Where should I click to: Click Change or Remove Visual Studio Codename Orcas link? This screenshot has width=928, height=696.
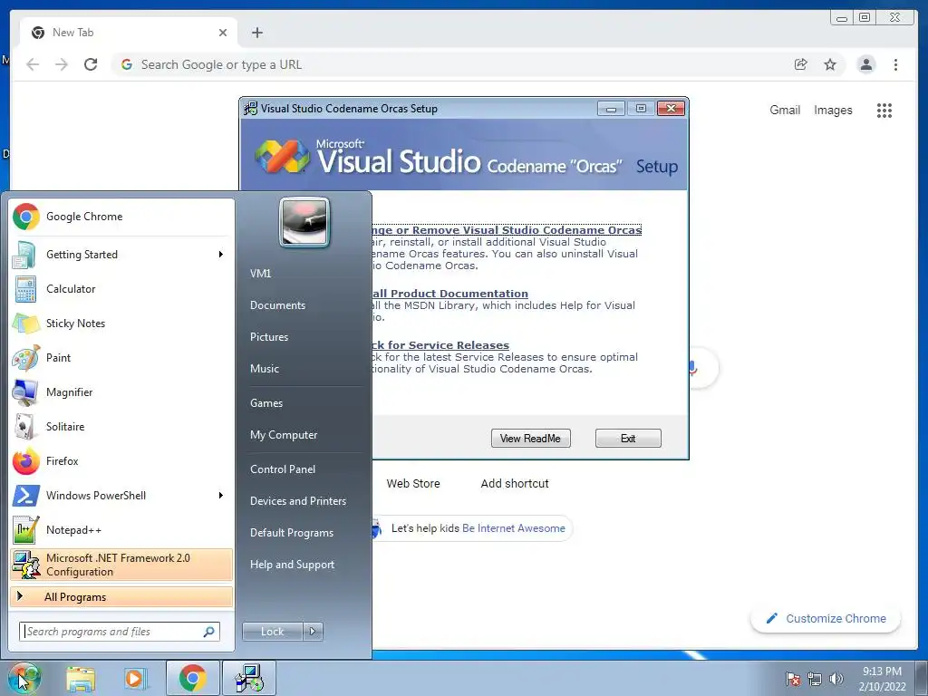507,230
